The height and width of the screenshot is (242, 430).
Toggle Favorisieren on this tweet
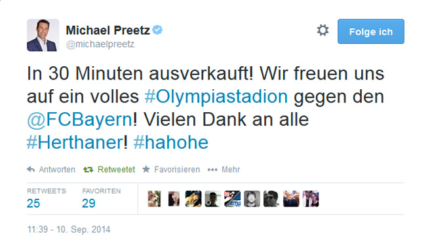pyautogui.click(x=177, y=170)
